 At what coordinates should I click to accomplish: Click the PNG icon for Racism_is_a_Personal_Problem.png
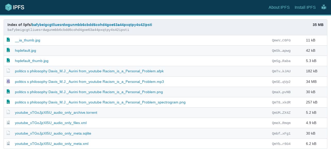click(x=8, y=92)
